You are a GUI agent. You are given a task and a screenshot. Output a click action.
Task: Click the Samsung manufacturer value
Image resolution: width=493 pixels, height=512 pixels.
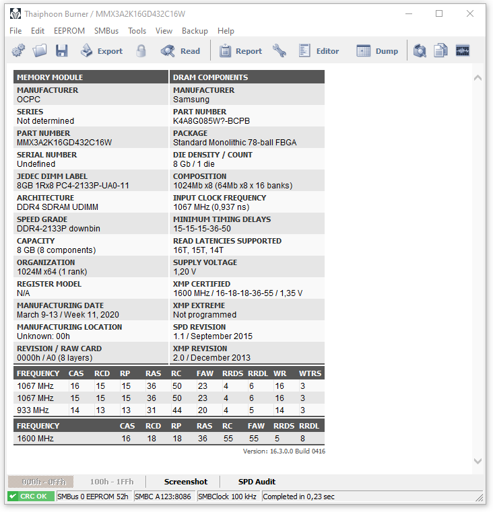pos(191,100)
